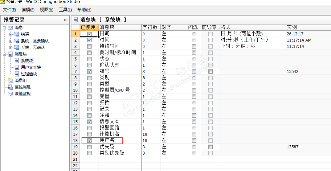Click the 类别优先级 cell
The width and height of the screenshot is (331, 171).
click(120, 153)
